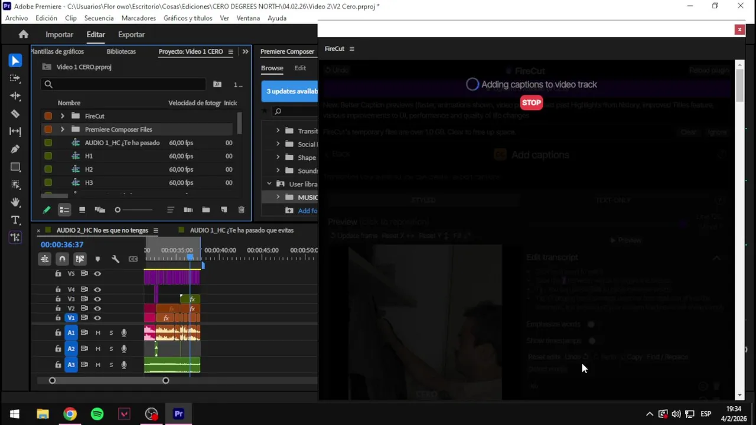Switch to Bibliotecas panel tab
The width and height of the screenshot is (756, 425).
[x=121, y=51]
